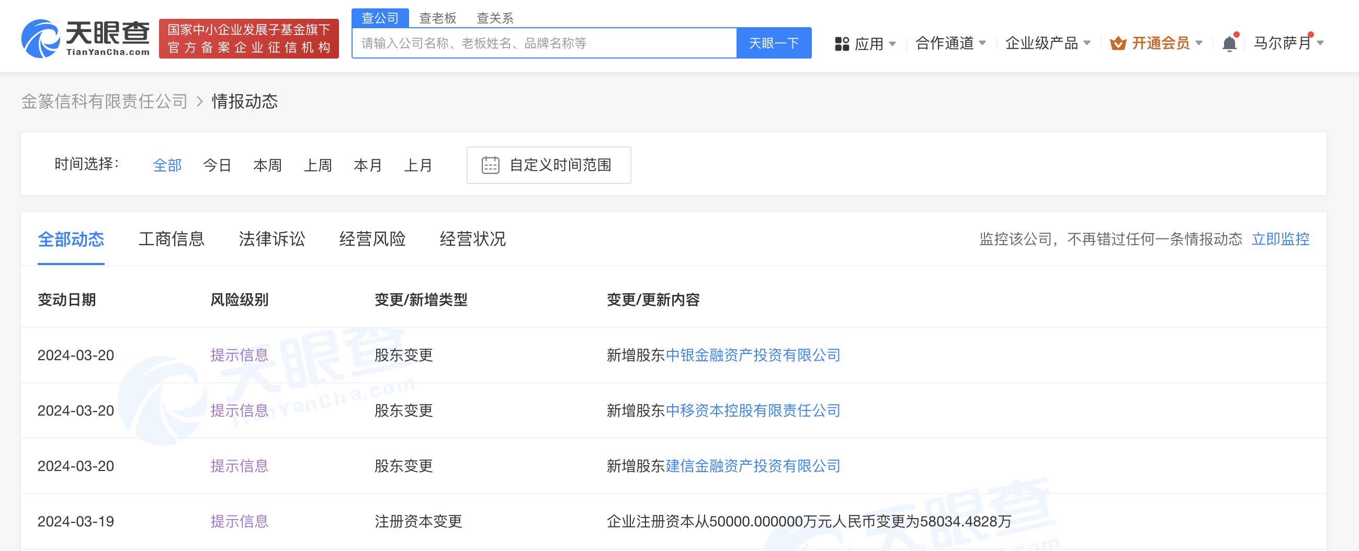
Task: Open 中银金融资产投资有限公司 shareholder link
Action: 753,355
